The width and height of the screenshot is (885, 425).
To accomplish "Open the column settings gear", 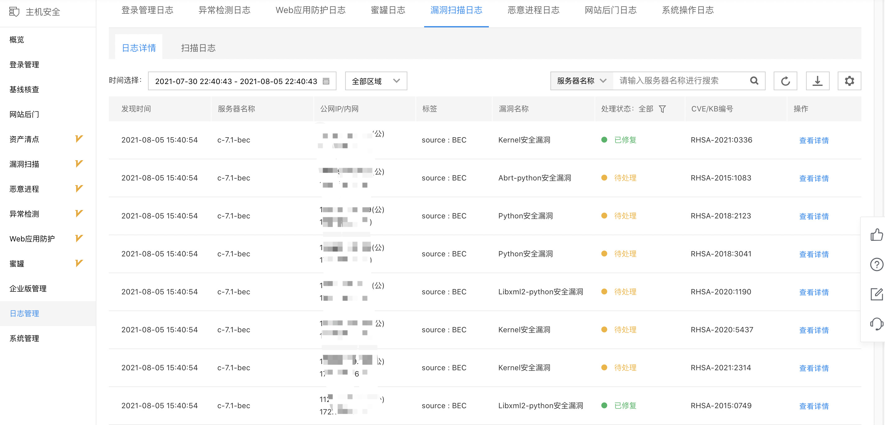I will click(x=849, y=81).
